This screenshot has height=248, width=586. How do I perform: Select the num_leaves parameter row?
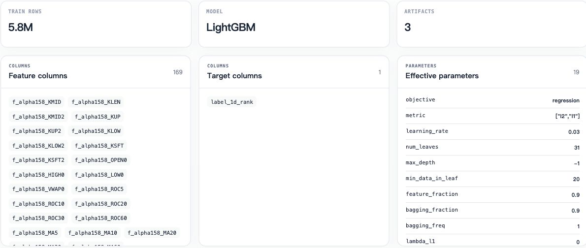[x=492, y=147]
